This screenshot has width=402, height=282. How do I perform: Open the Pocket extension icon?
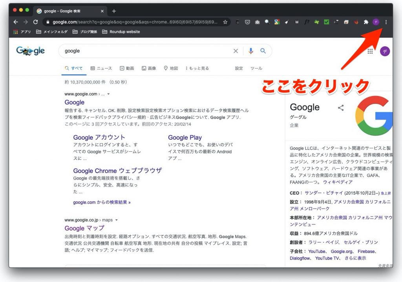pos(247,22)
